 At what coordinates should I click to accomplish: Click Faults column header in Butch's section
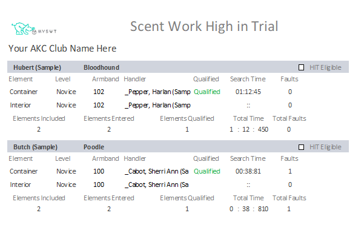(290, 158)
